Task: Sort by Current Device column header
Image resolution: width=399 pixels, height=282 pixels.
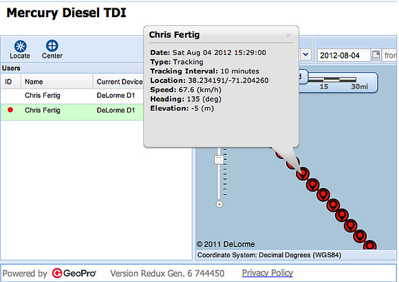Action: 118,82
